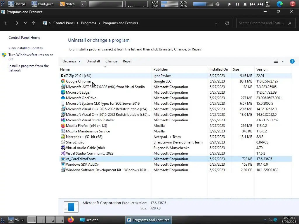Open Notes in the top bar
The height and width of the screenshot is (224, 299).
(67, 4)
